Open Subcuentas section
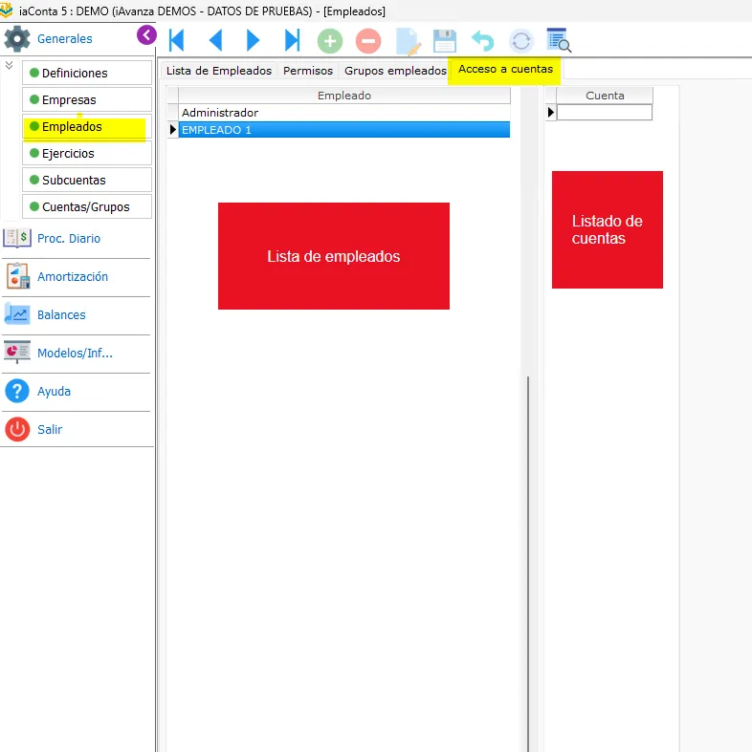Screen dimensions: 752x752 coord(87,180)
